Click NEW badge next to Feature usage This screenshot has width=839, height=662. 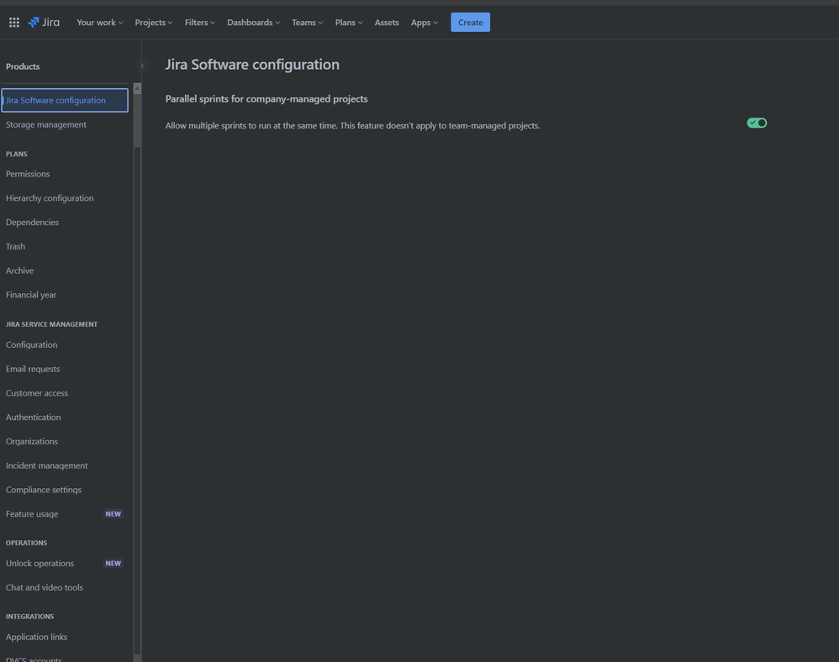click(113, 514)
